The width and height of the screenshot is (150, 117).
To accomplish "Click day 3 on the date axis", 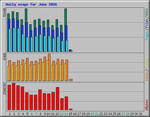I will click(x=18, y=114).
